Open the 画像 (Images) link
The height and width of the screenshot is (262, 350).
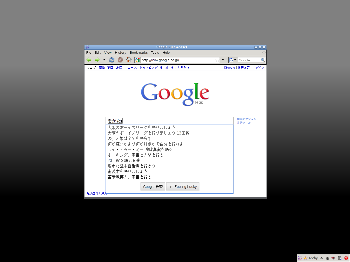click(x=102, y=68)
